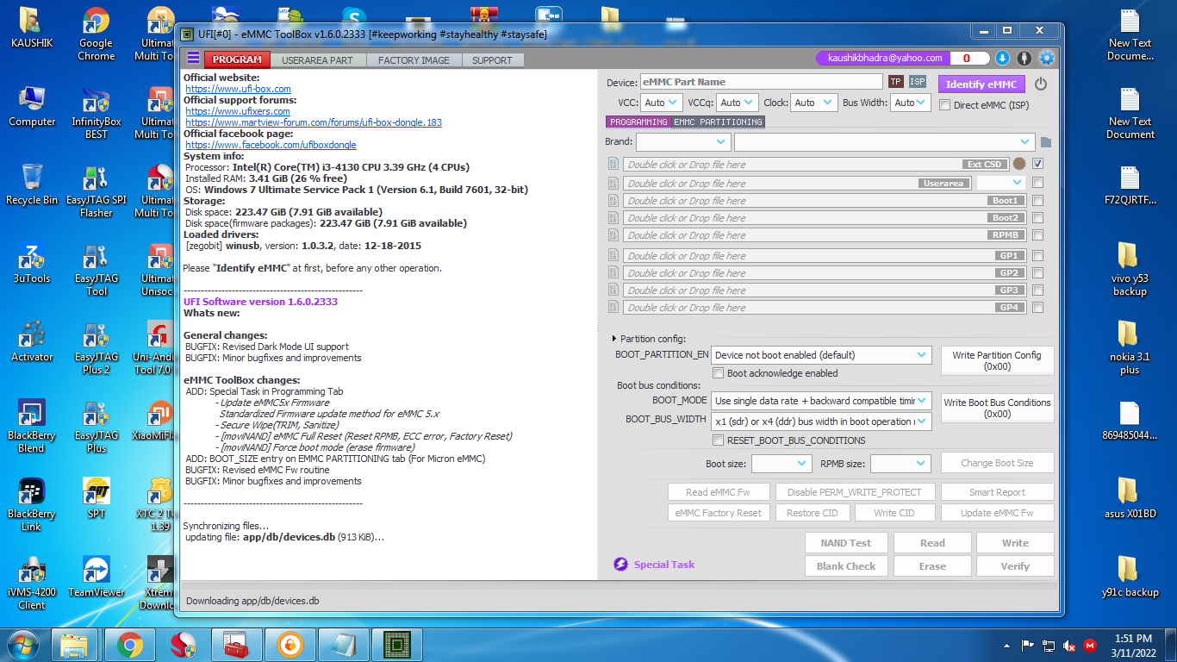
Task: Open 3uTools desktop shortcut
Action: (x=32, y=264)
